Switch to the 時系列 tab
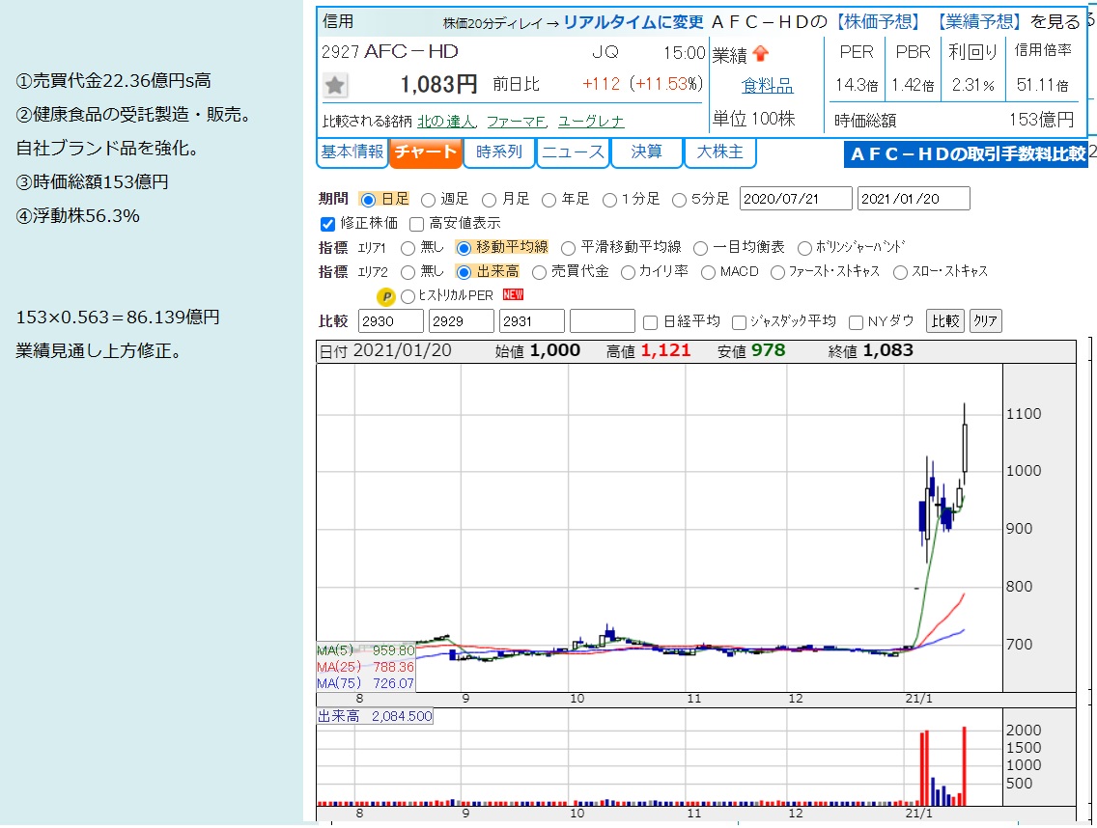This screenshot has width=1097, height=828. pyautogui.click(x=499, y=152)
